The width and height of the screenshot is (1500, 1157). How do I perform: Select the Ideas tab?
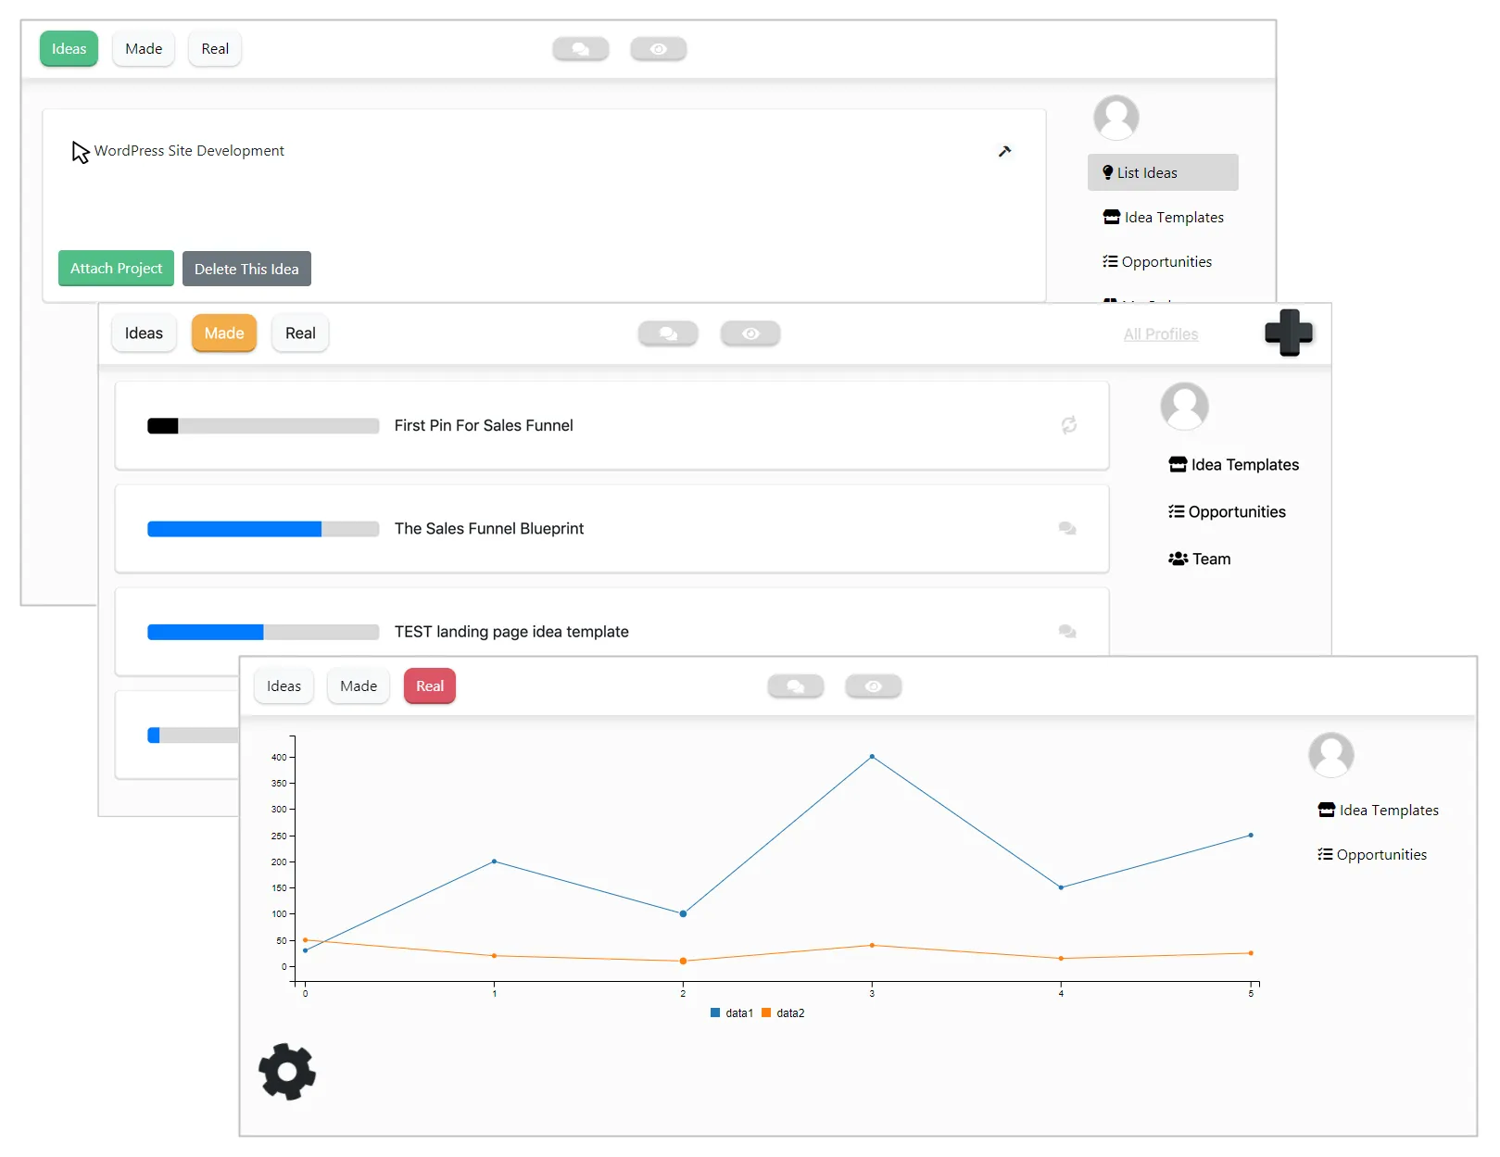69,49
